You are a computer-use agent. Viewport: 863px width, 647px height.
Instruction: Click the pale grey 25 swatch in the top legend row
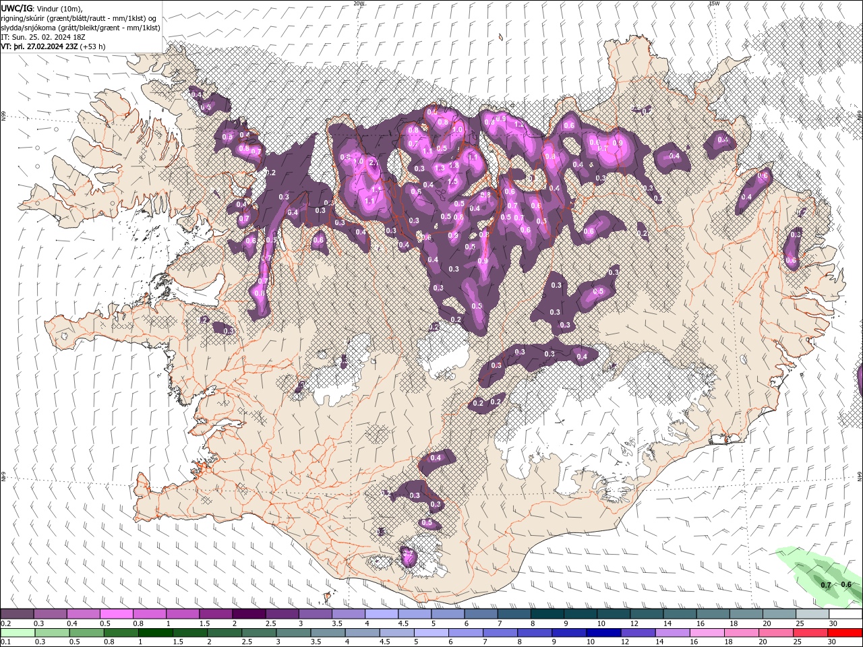pyautogui.click(x=813, y=614)
